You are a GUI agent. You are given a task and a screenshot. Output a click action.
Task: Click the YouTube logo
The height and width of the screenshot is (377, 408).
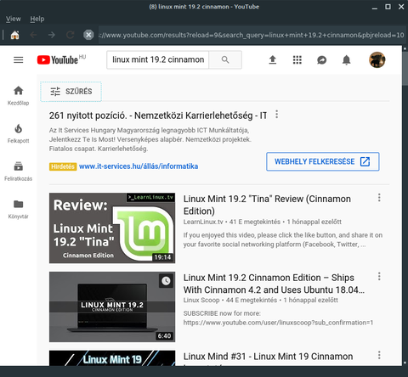58,60
